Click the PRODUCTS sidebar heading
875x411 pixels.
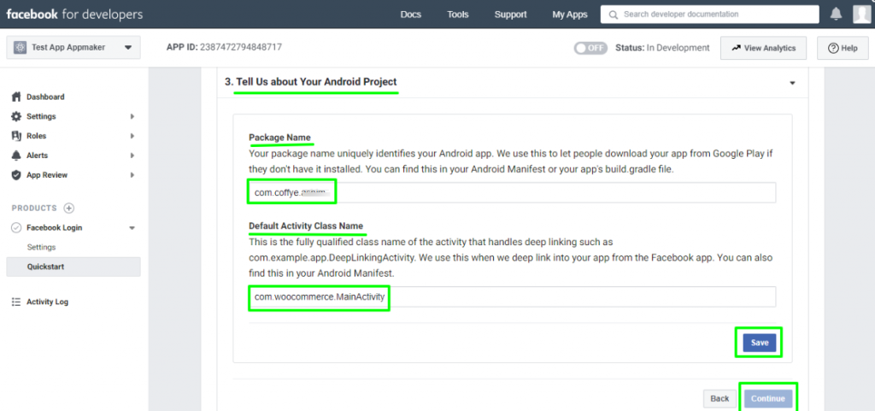tap(34, 208)
